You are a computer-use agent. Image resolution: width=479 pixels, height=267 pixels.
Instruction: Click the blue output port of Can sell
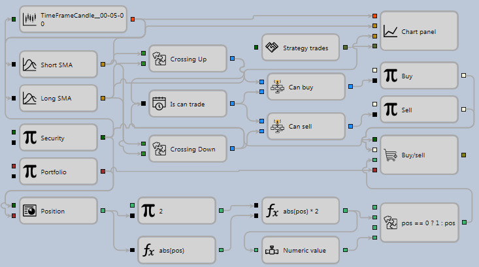point(351,126)
